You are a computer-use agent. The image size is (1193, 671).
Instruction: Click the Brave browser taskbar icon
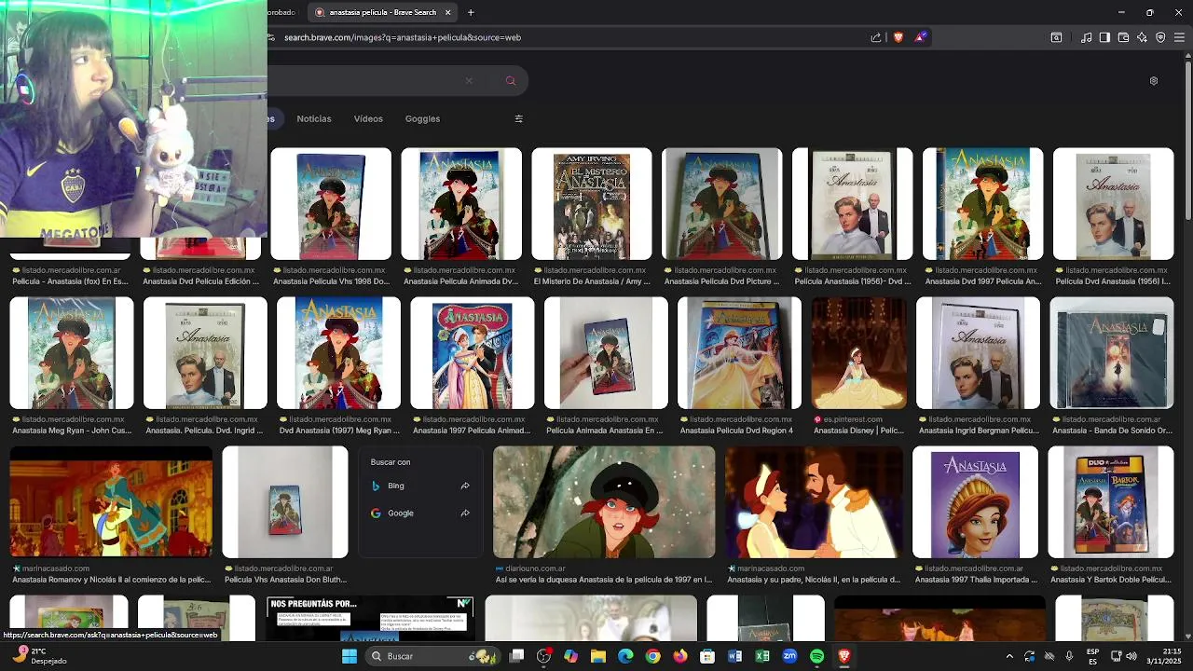click(844, 656)
